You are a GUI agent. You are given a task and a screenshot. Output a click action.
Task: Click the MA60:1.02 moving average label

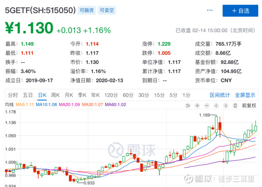point(116,105)
